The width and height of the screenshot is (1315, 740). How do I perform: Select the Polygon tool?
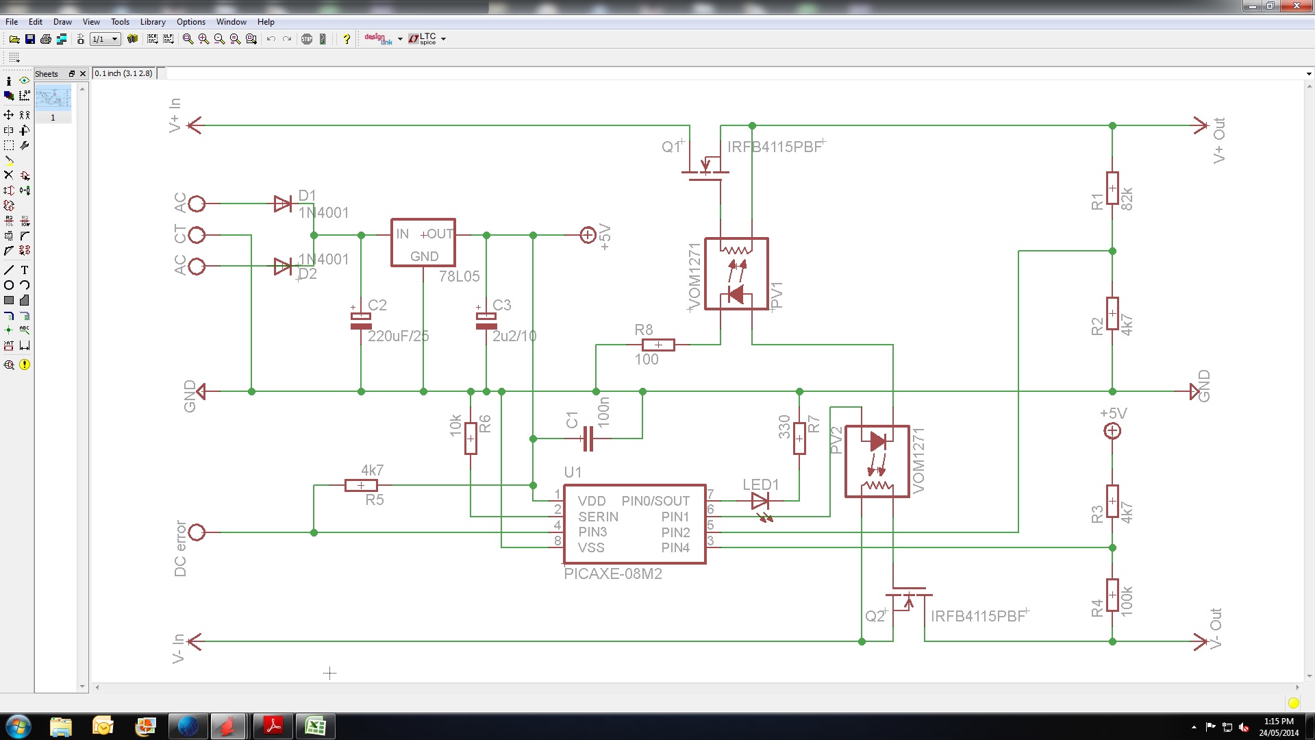coord(25,300)
